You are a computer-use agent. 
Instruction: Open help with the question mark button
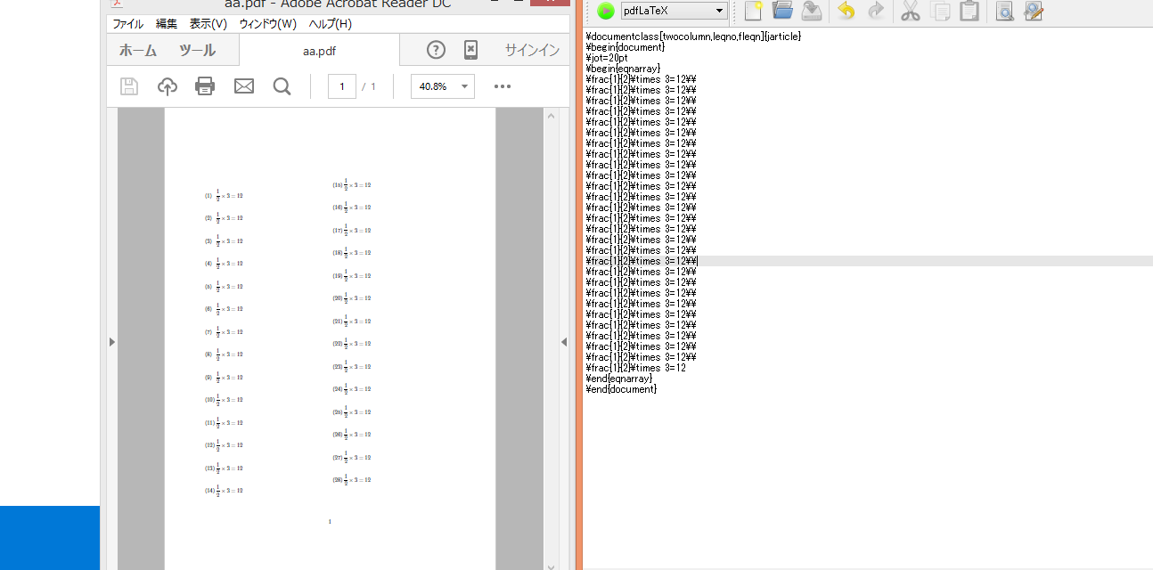click(x=435, y=50)
